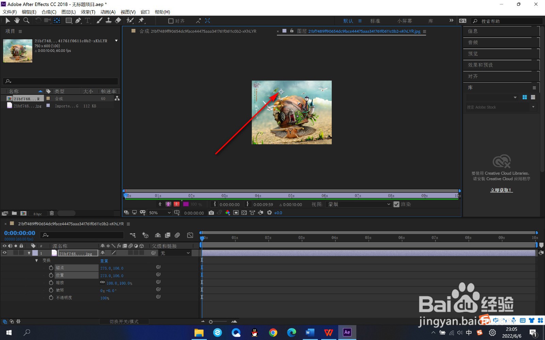Toggle draft 3D icon in timeline
Image resolution: width=545 pixels, height=340 pixels.
145,235
